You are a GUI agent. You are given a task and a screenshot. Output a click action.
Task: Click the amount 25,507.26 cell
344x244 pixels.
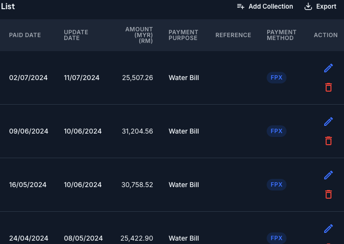pyautogui.click(x=137, y=78)
